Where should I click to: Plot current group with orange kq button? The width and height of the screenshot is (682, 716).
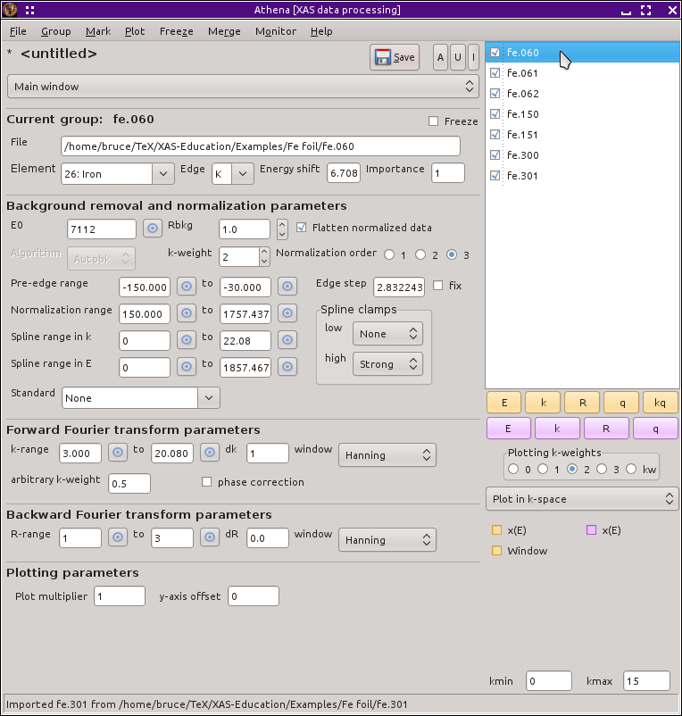coord(660,403)
